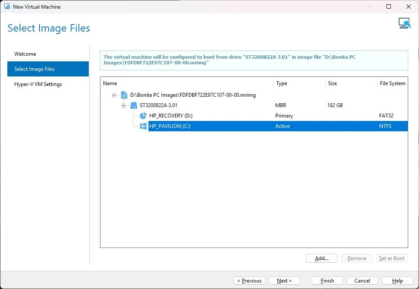Image resolution: width=419 pixels, height=289 pixels.
Task: Sort by the Name column header
Action: 187,83
